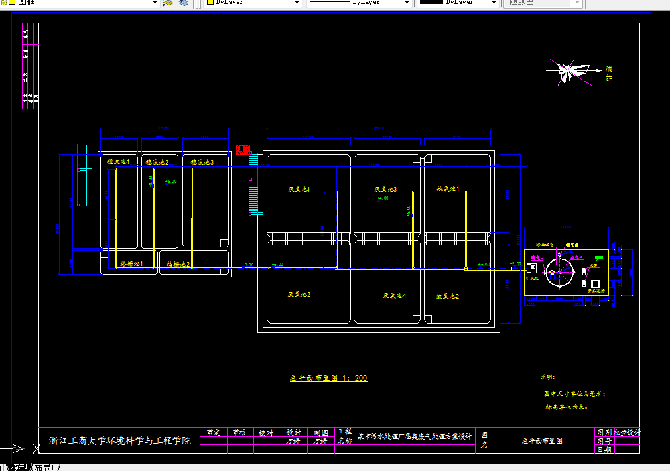The image size is (670, 471).
Task: Select the 厌氧池4 label
Action: tap(395, 295)
